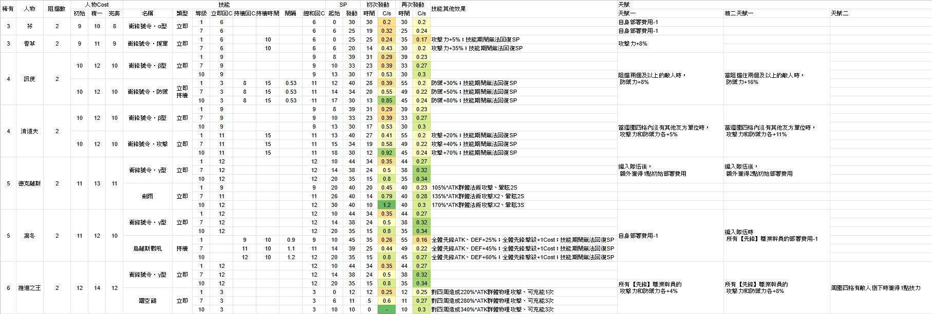Select the talent 額外獲得2點初始部署費用
932x314 pixels.
[758, 170]
